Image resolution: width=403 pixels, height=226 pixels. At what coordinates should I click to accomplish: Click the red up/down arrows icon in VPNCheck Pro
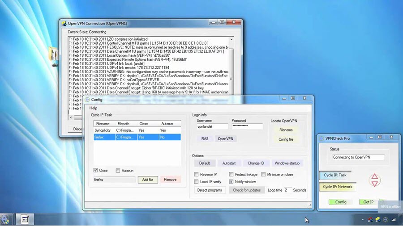pos(374,180)
